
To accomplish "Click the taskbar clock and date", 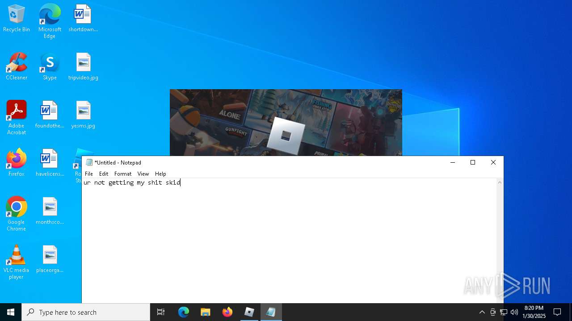I will (x=534, y=312).
